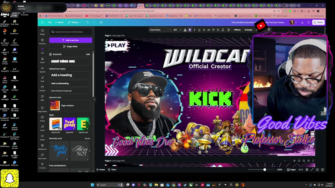The height and width of the screenshot is (188, 335).
Task: Adjust the zoom slider handle
Action: click(x=265, y=170)
